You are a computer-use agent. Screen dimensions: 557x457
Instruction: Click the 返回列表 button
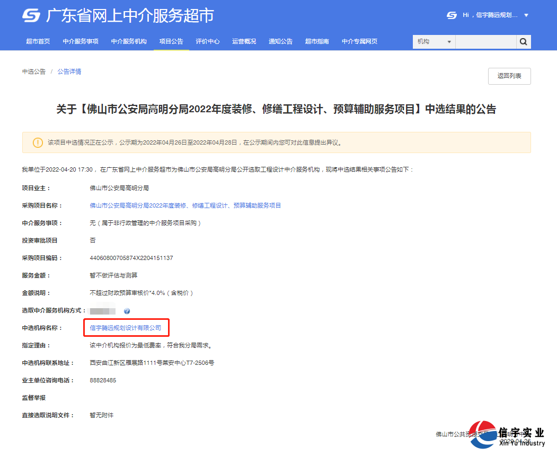tap(509, 76)
